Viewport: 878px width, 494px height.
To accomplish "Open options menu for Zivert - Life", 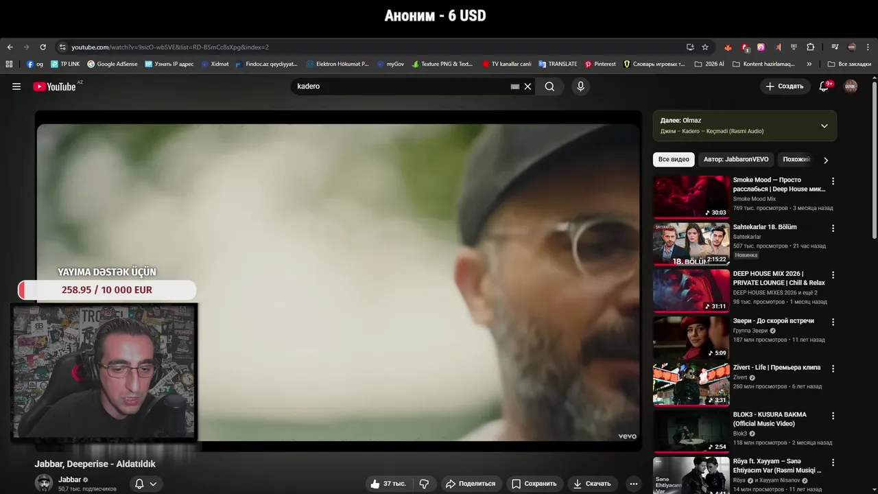I will pyautogui.click(x=833, y=368).
